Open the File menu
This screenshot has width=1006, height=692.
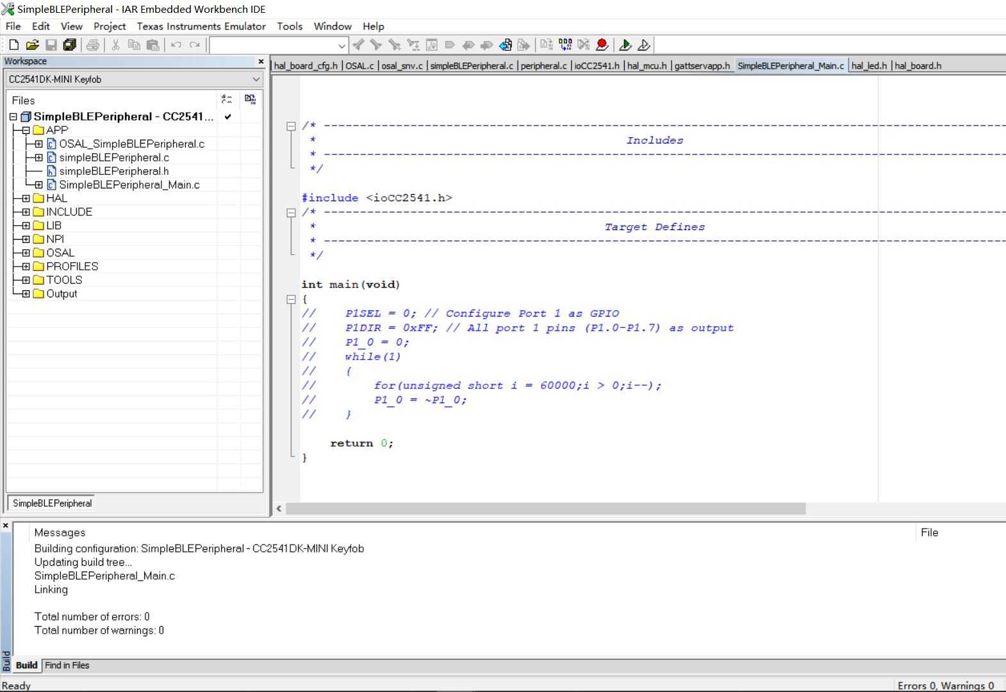[13, 26]
